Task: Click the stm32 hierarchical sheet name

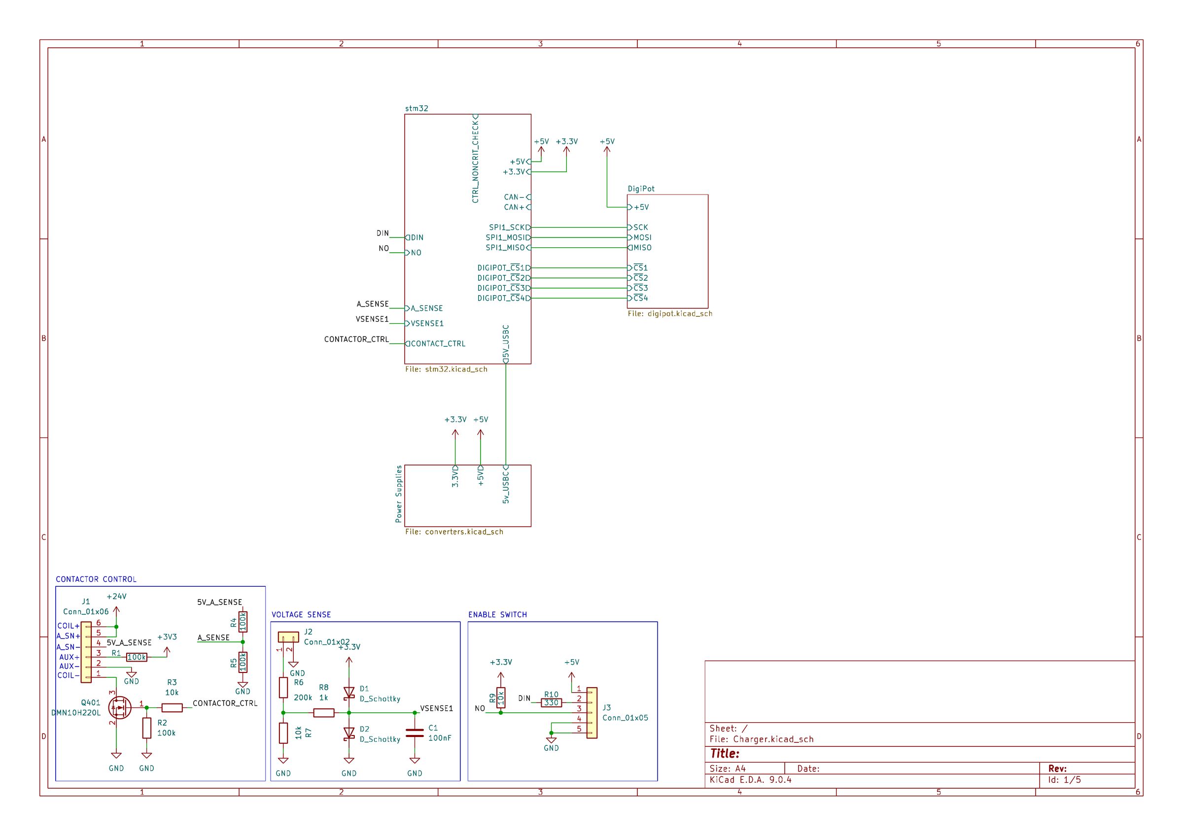Action: point(417,109)
